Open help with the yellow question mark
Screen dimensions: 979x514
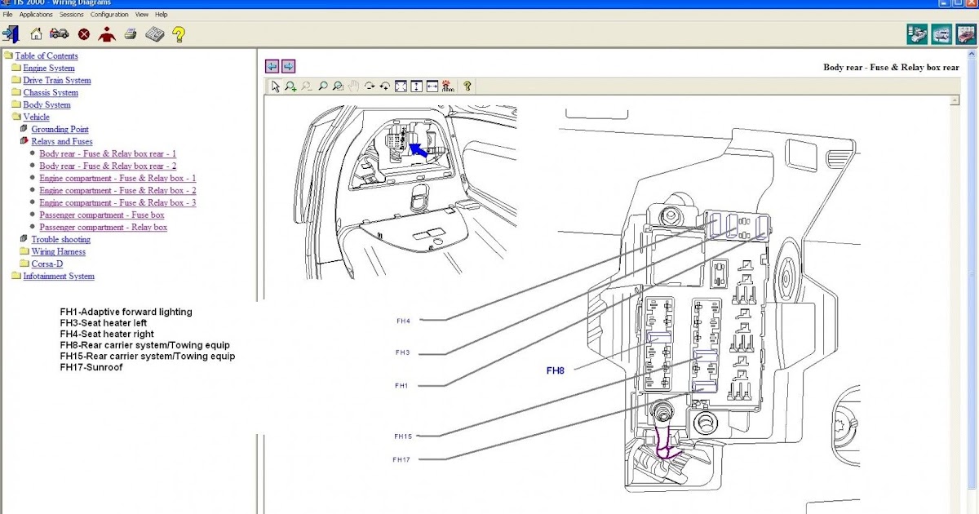[x=179, y=34]
